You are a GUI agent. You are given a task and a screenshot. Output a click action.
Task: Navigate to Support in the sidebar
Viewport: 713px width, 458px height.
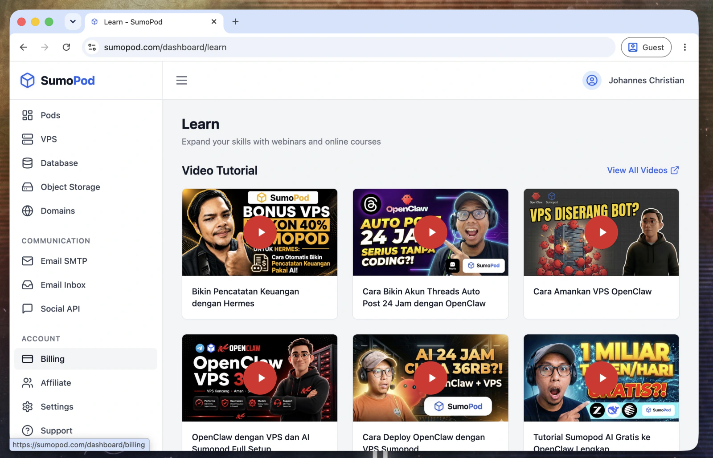click(86, 430)
